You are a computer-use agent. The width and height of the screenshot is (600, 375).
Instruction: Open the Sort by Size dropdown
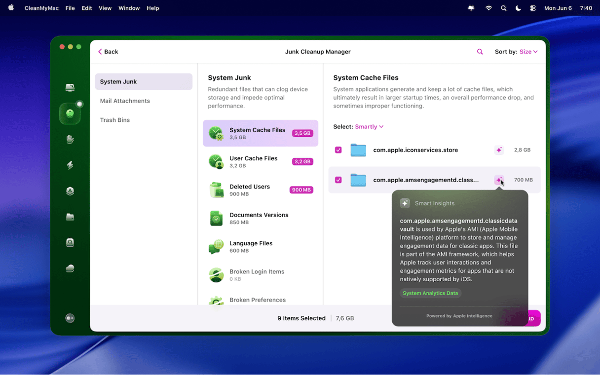pos(528,52)
